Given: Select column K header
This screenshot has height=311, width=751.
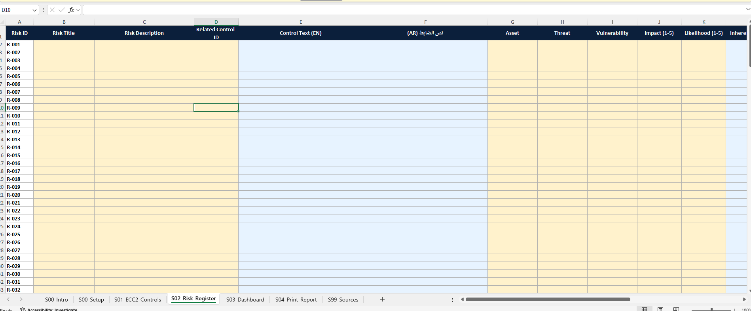Looking at the screenshot, I should 704,22.
